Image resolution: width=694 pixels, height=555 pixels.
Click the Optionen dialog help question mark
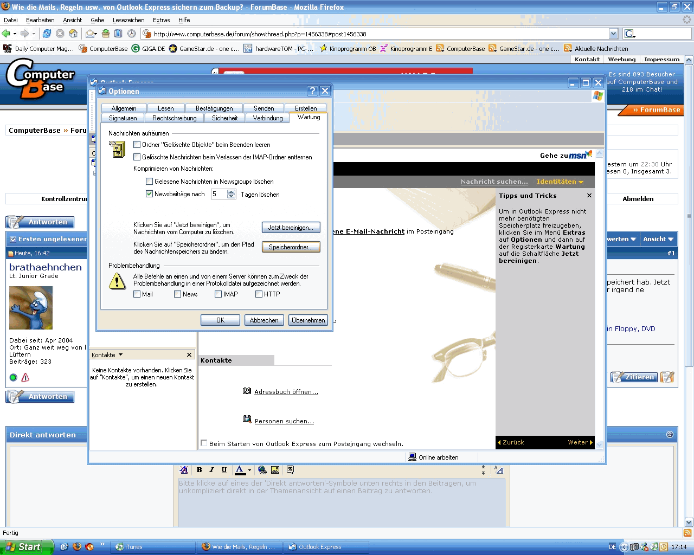pos(312,91)
